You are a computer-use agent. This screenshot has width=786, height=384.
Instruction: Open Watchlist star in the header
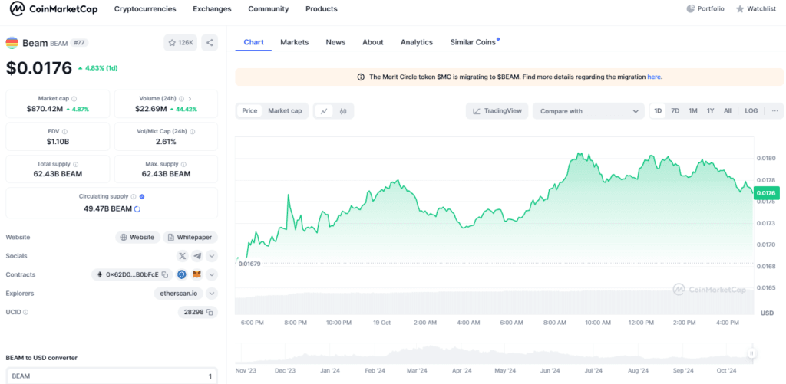[x=740, y=9]
